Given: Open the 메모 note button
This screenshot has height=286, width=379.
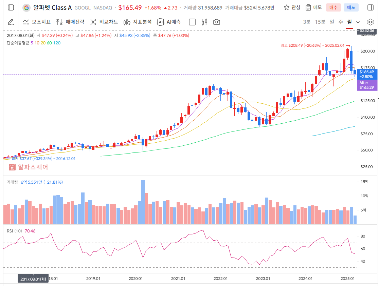Looking at the screenshot, I should point(314,7).
